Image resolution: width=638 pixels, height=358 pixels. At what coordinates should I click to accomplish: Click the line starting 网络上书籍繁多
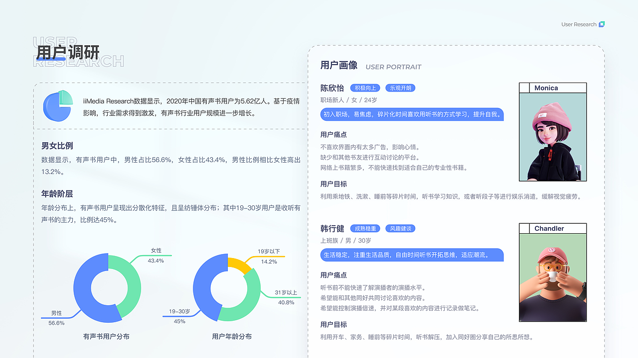point(395,168)
